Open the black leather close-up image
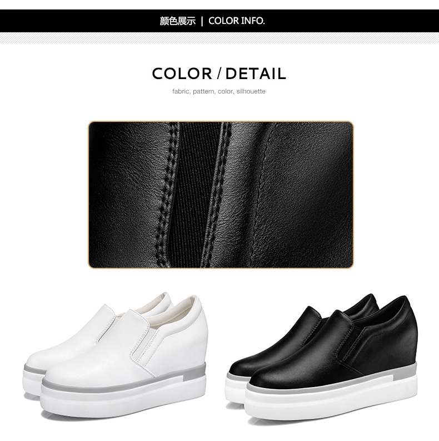This screenshot has height=441, width=439. point(221,195)
